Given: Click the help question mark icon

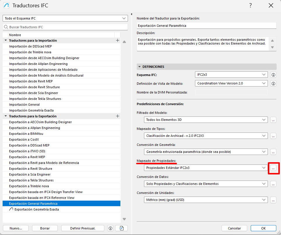Looking at the screenshot, I should 250,5.
